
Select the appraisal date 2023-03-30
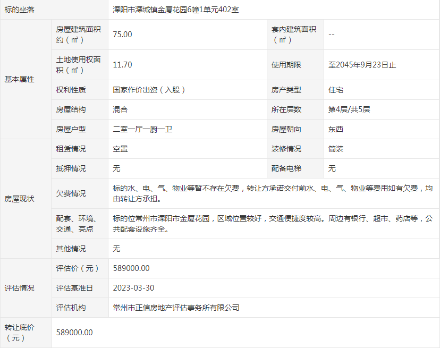(x=133, y=288)
